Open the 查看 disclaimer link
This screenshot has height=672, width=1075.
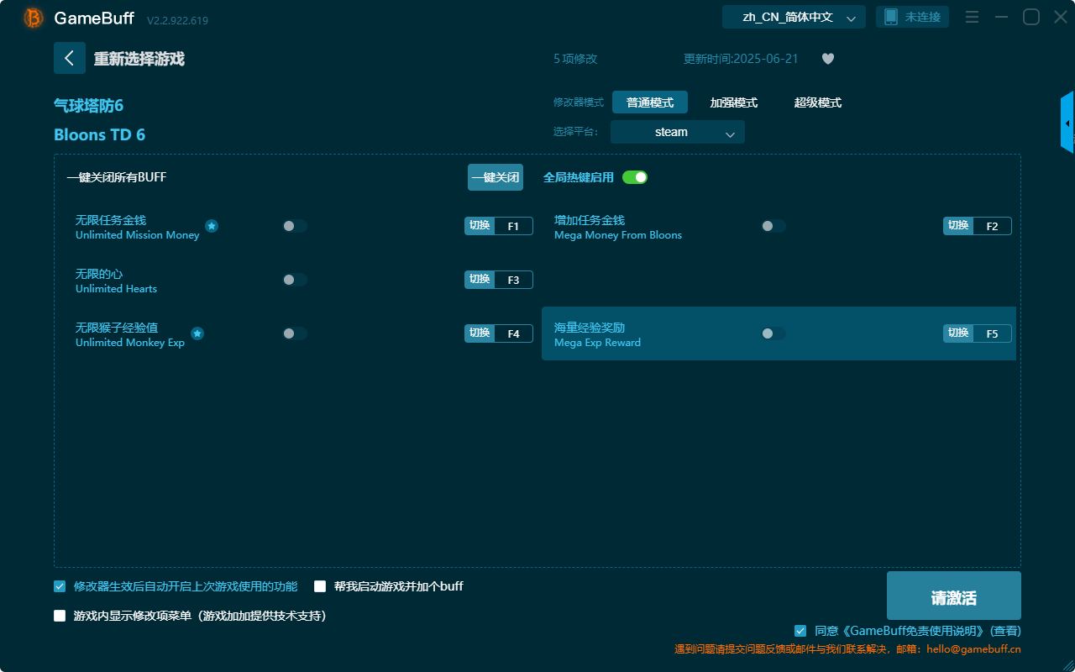coord(1004,631)
